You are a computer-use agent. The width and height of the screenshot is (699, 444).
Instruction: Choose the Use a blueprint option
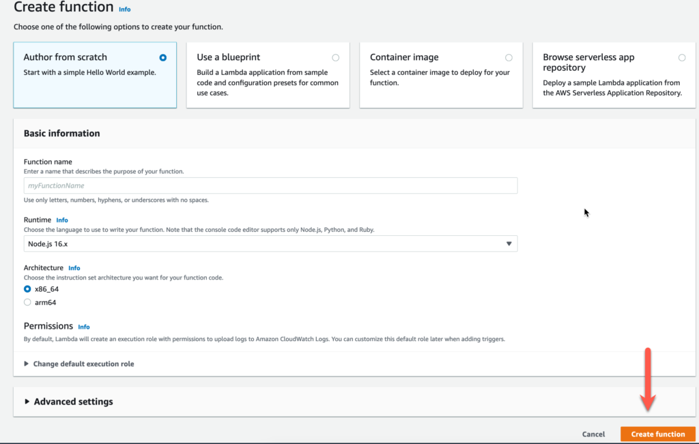[x=335, y=58]
